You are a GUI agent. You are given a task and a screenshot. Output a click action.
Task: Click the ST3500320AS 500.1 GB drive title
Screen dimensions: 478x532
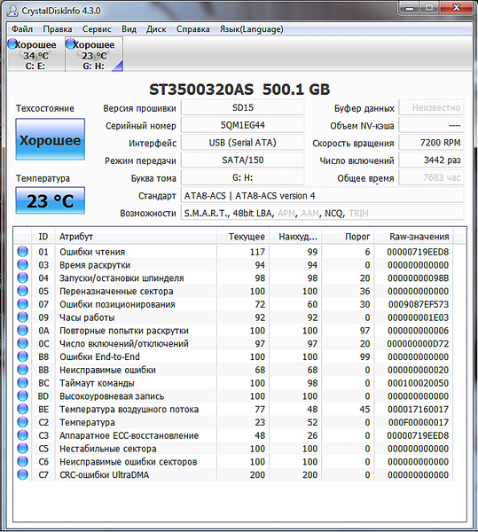pos(239,90)
